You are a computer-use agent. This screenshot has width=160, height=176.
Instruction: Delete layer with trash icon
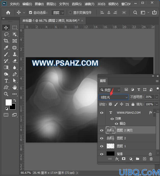coord(151,159)
